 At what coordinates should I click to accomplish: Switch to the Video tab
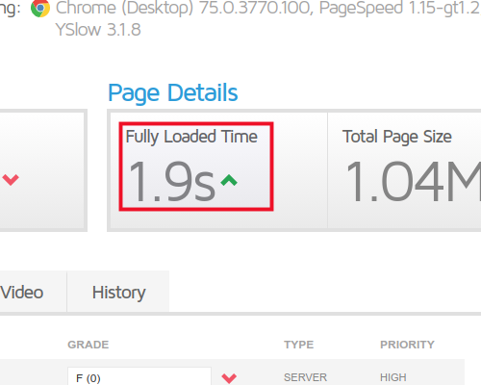click(22, 293)
